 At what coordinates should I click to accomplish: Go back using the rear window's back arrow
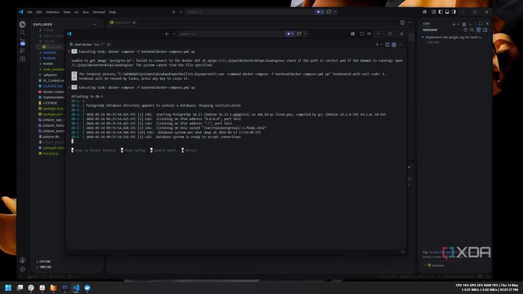pos(174,11)
